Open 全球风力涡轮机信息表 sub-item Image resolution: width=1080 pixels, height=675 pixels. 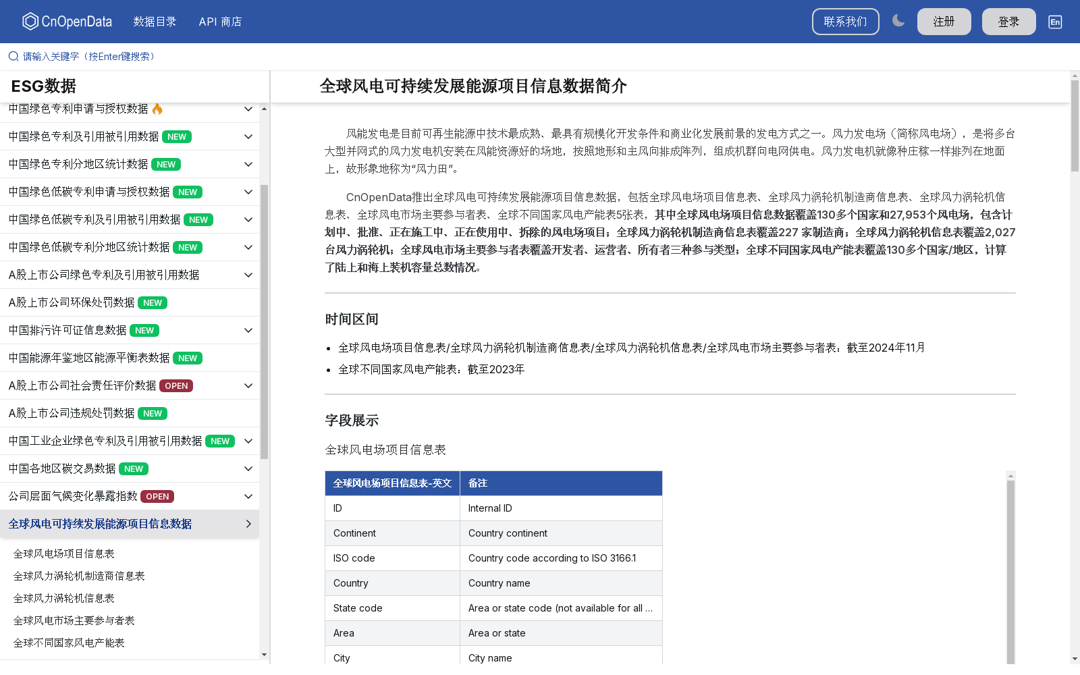64,598
